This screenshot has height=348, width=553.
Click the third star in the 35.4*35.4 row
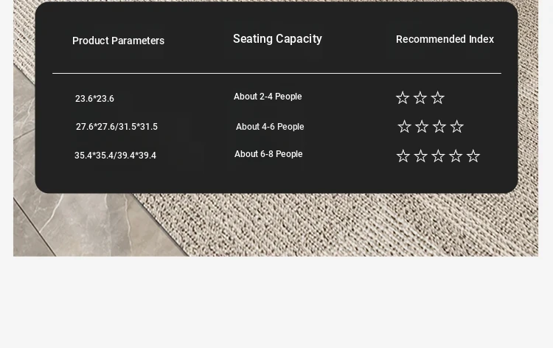click(438, 156)
